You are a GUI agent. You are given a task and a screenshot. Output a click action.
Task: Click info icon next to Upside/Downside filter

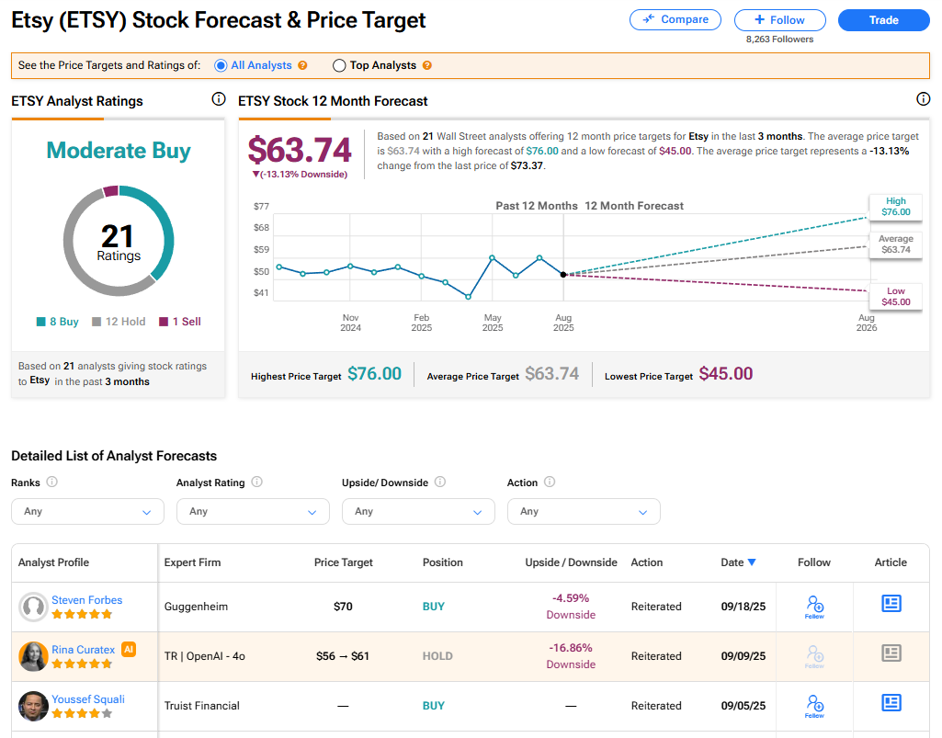[x=440, y=483]
